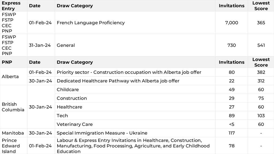Select the British Columbia province cell
Image resolution: width=274 pixels, height=154 pixels.
pyautogui.click(x=13, y=107)
